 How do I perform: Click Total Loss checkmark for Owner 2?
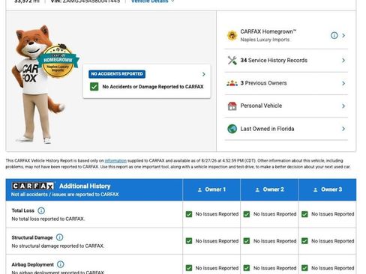click(x=247, y=214)
